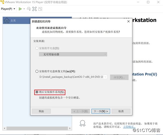This screenshot has height=135, width=163.
Task: Expand the CentOS iso path dropdown
Action: [x=105, y=77]
